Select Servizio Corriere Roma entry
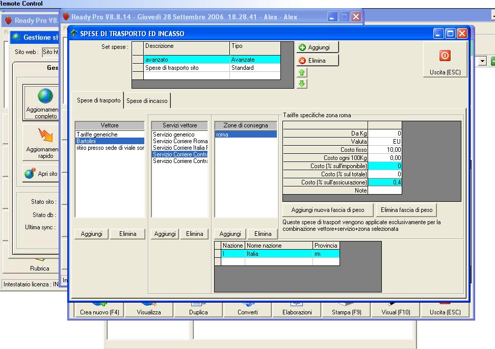Screen dimensions: 495x349 tap(179, 141)
